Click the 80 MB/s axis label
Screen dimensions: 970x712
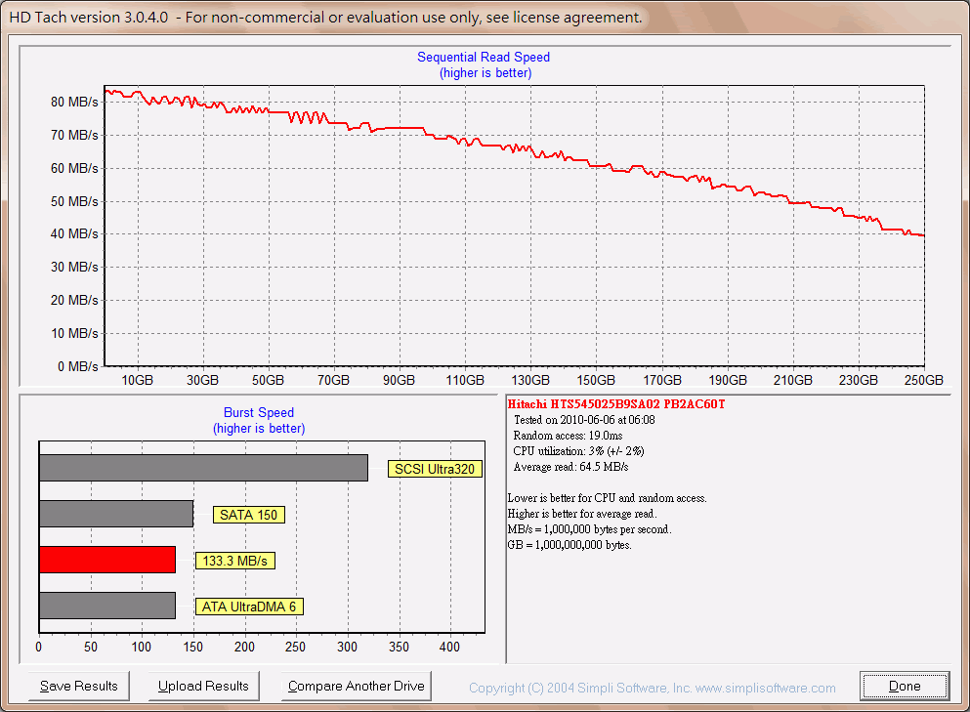(74, 102)
